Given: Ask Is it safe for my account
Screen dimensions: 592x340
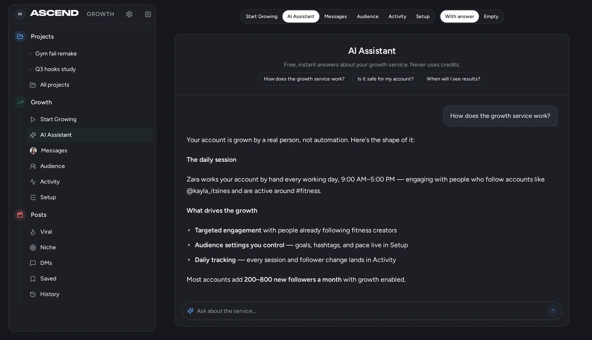Looking at the screenshot, I should pyautogui.click(x=385, y=79).
